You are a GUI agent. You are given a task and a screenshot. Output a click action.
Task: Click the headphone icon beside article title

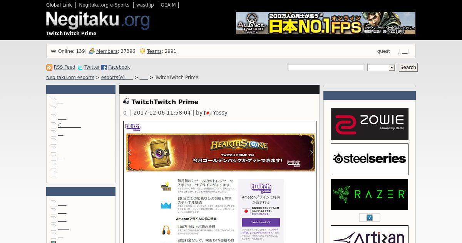coord(126,101)
